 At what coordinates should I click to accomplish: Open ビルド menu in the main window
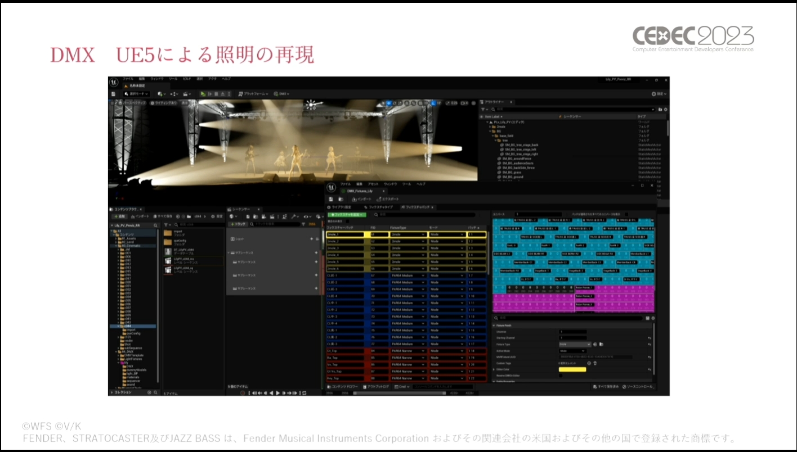[187, 79]
